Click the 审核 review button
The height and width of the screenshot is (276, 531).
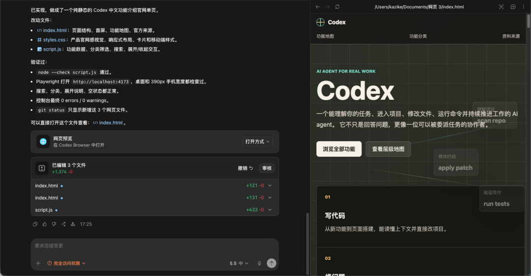267,168
